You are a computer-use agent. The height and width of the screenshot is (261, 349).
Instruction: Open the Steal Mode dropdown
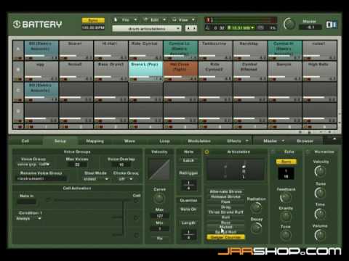click(x=96, y=179)
